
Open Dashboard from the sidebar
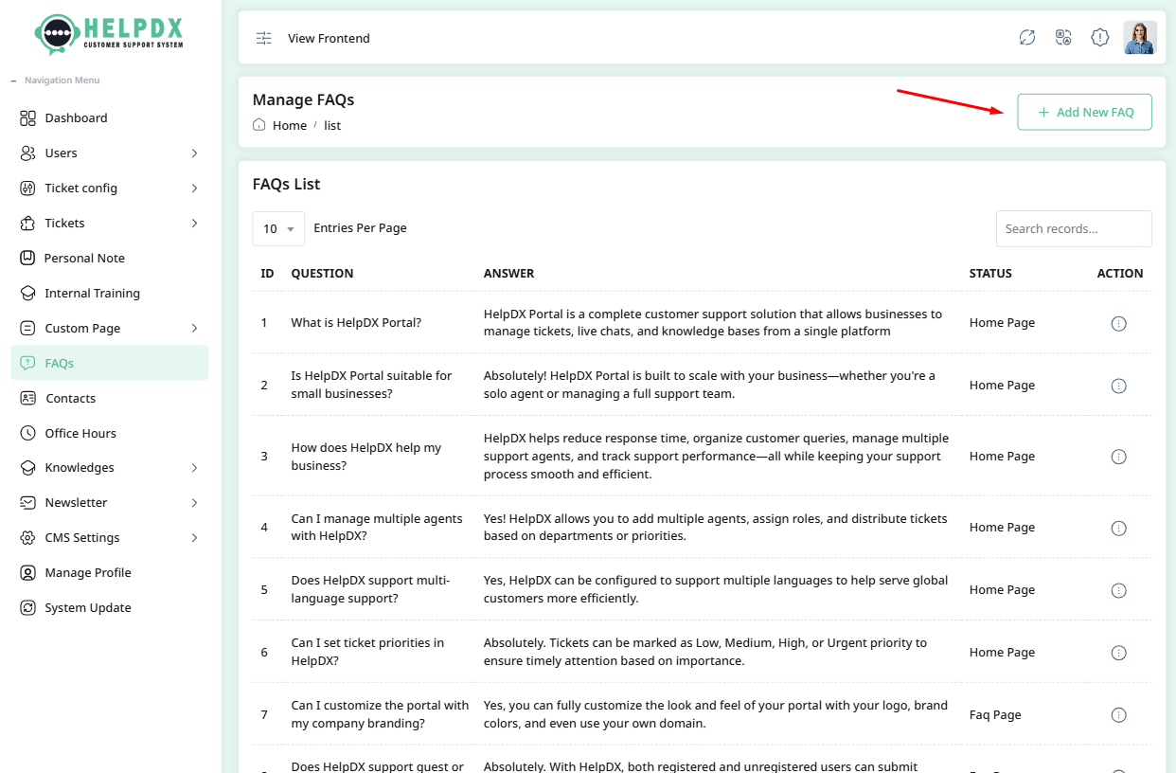(110, 118)
